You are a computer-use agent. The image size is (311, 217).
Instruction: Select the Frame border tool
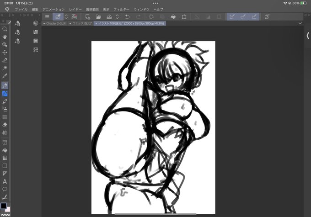click(x=5, y=143)
